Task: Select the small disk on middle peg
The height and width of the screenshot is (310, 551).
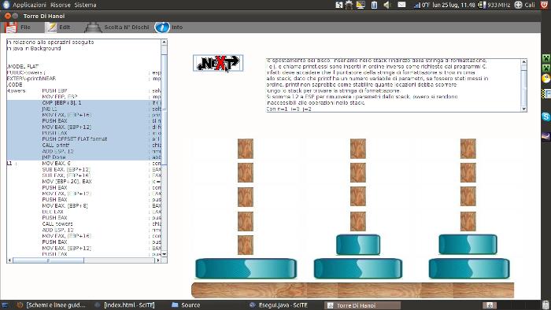Action: 358,245
